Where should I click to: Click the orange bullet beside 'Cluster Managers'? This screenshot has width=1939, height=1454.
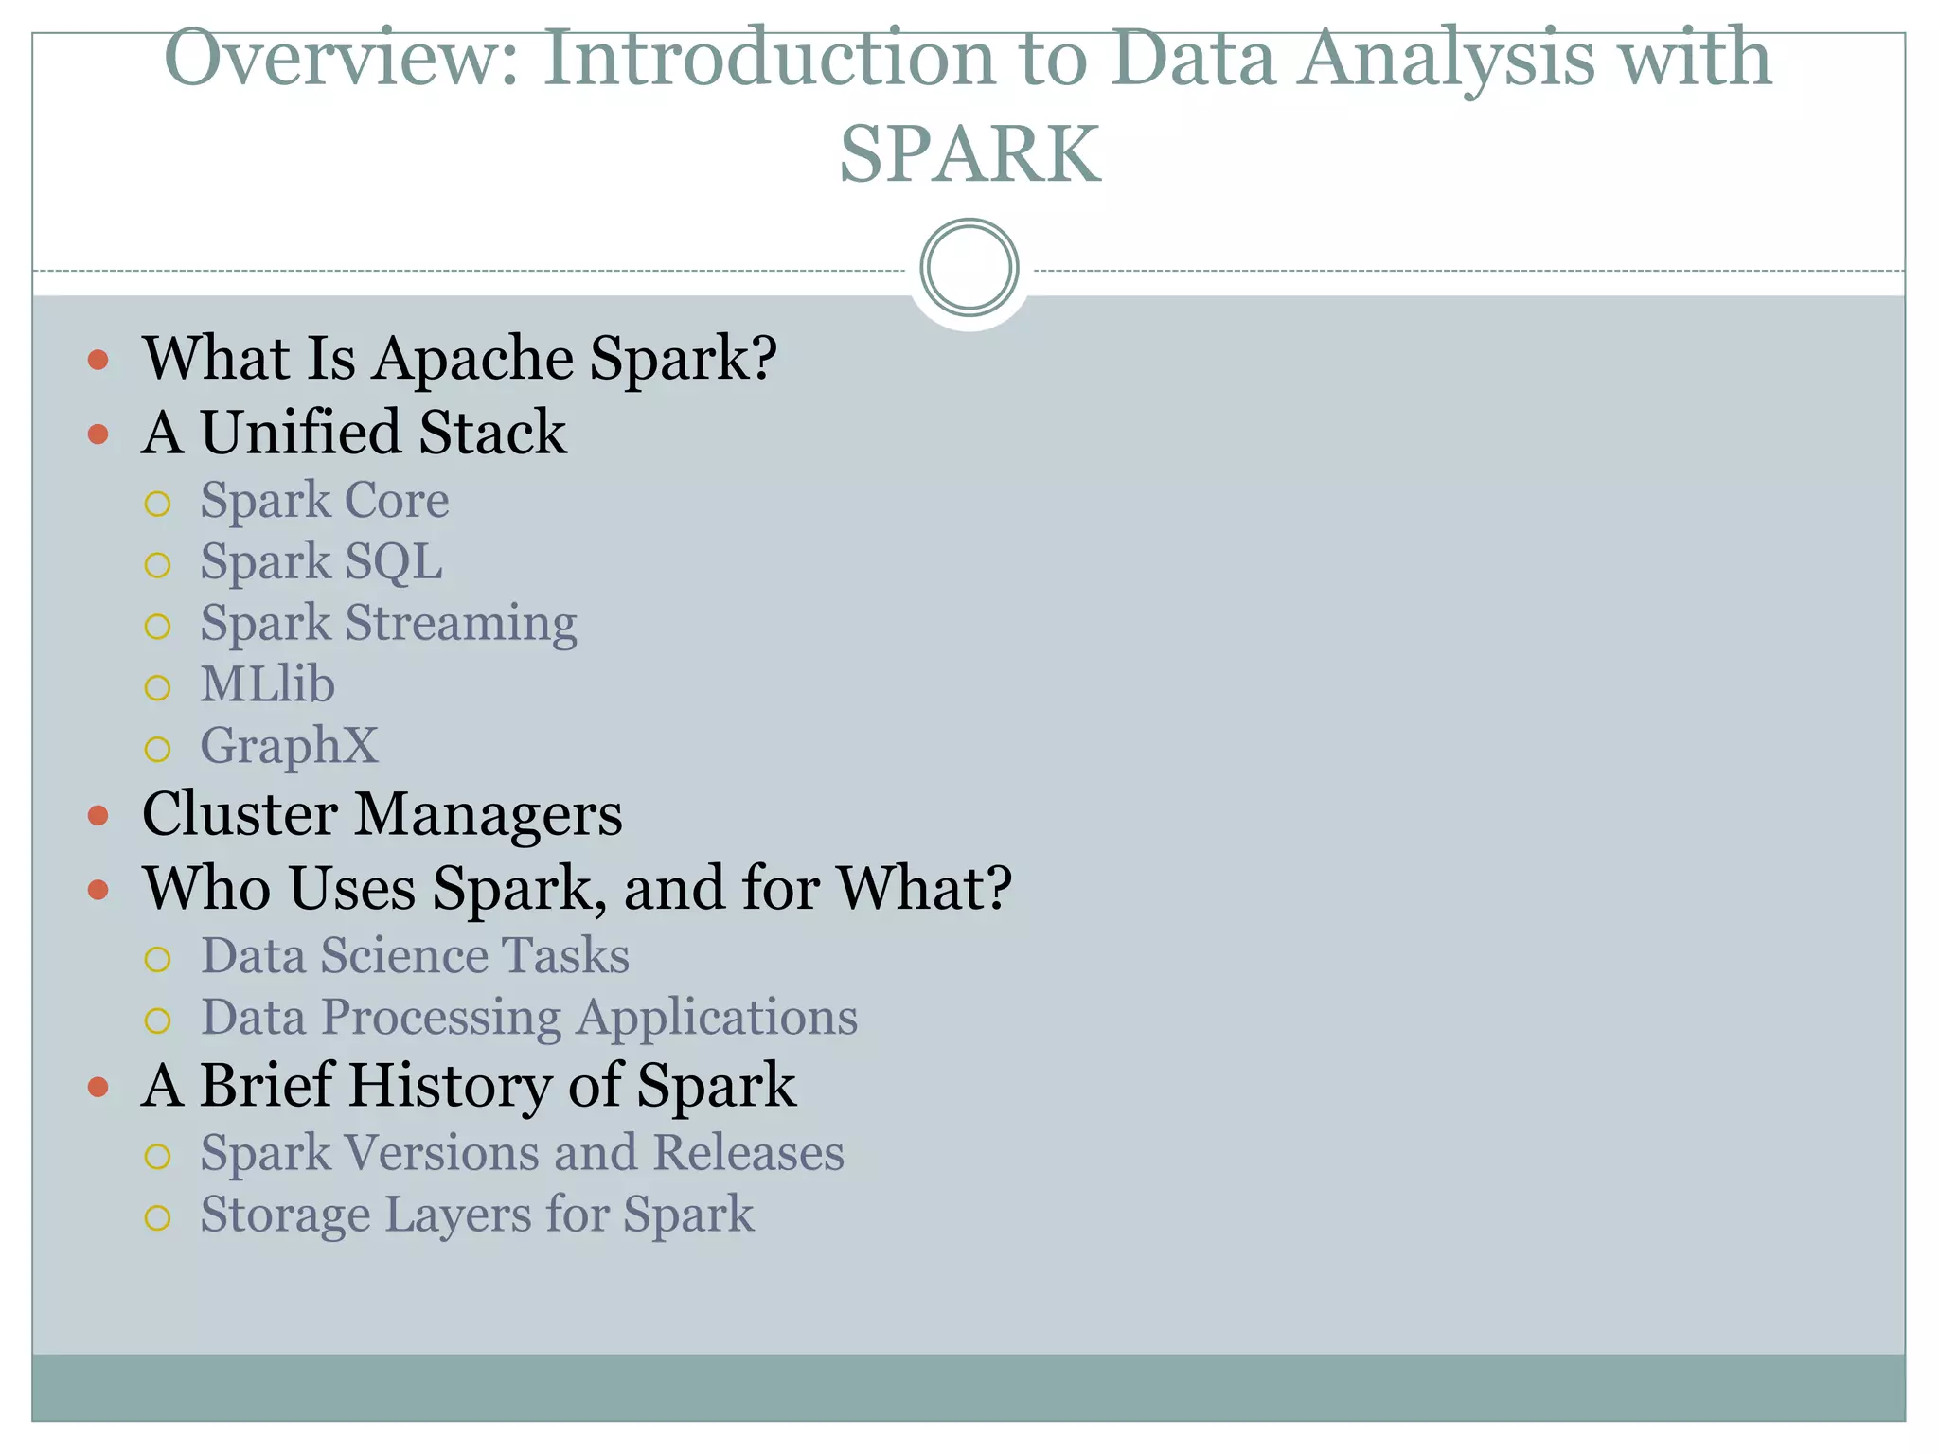tap(98, 816)
